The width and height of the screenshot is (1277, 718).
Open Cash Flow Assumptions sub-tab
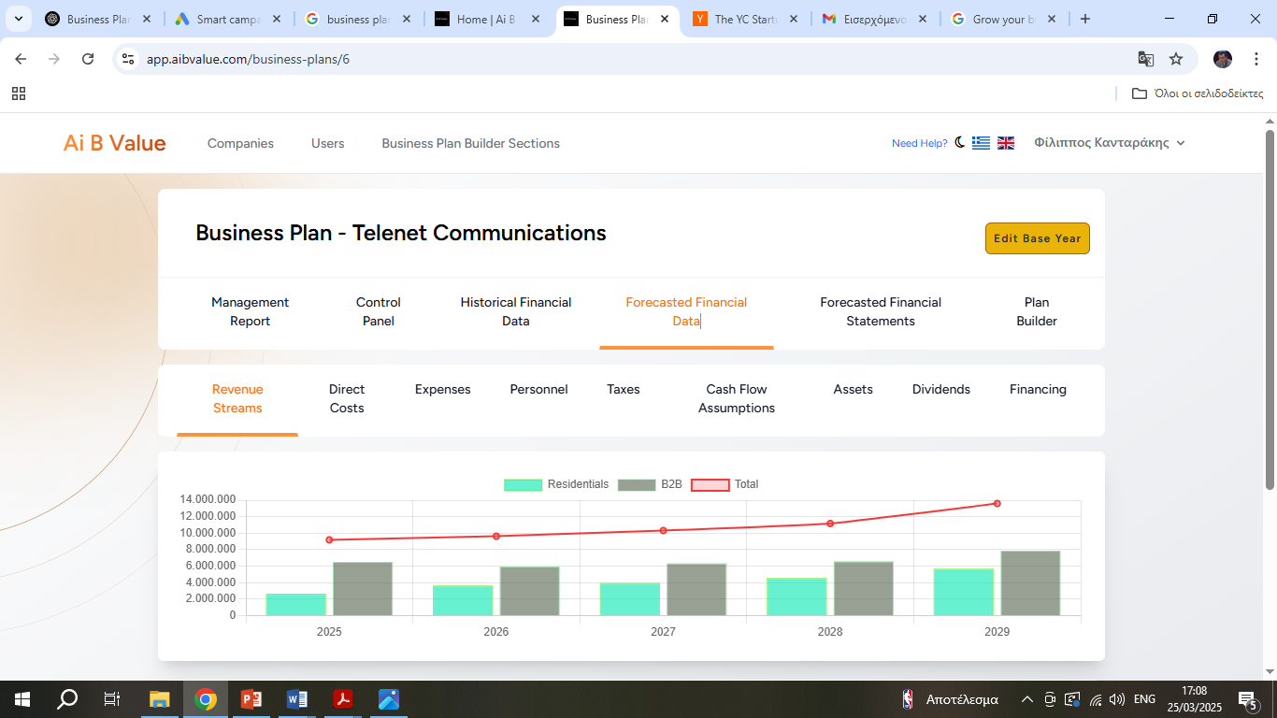(x=737, y=398)
